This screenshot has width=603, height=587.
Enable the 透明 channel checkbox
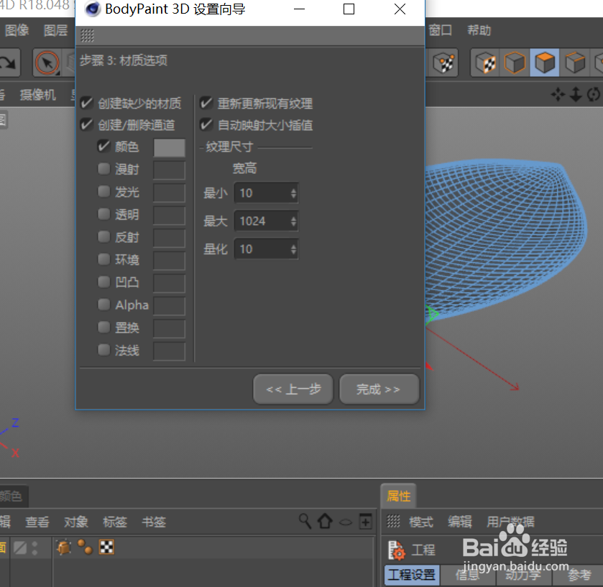[x=103, y=214]
